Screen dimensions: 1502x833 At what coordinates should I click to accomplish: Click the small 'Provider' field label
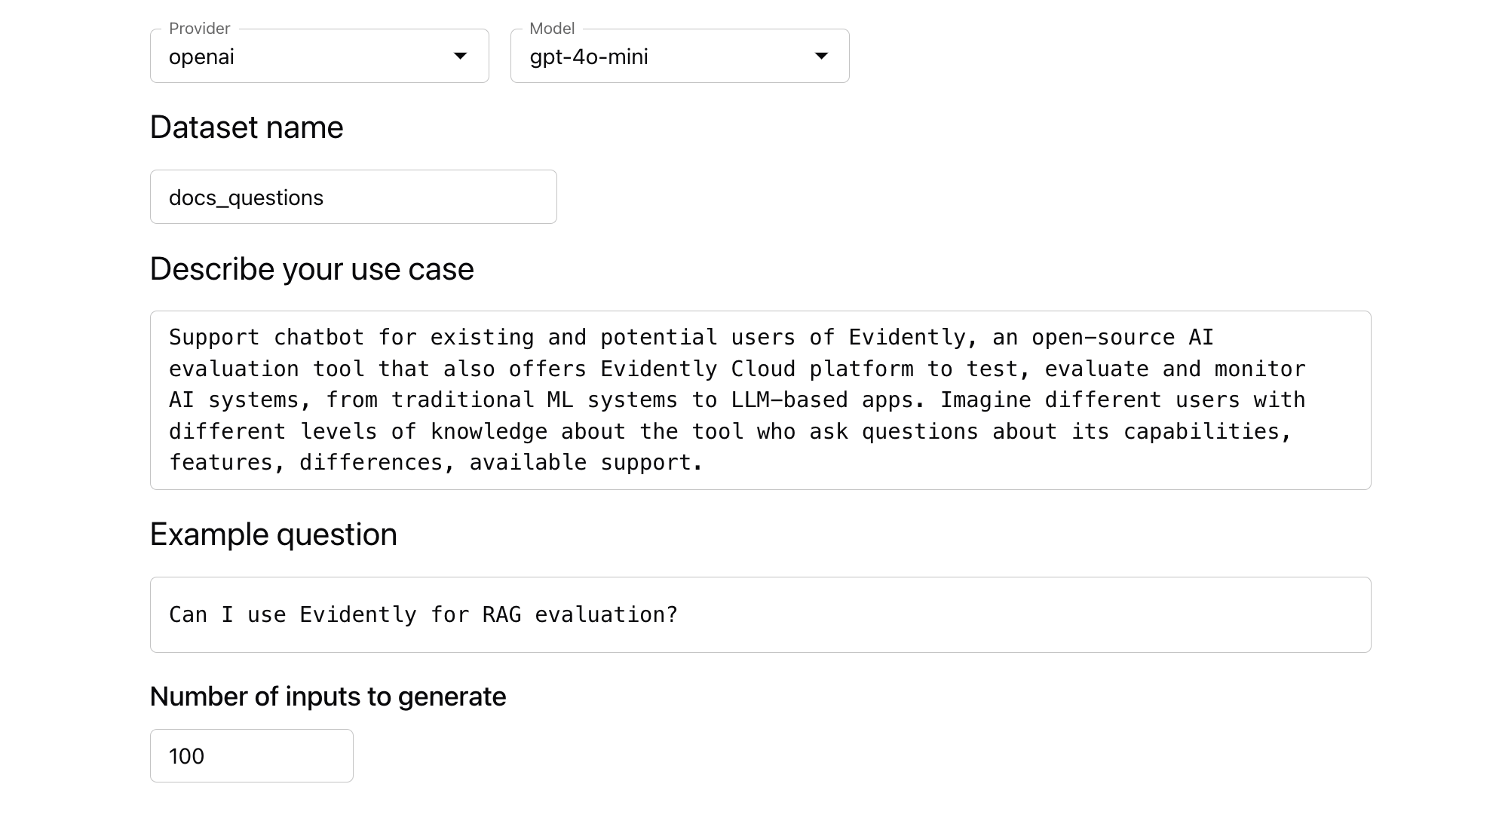point(199,29)
